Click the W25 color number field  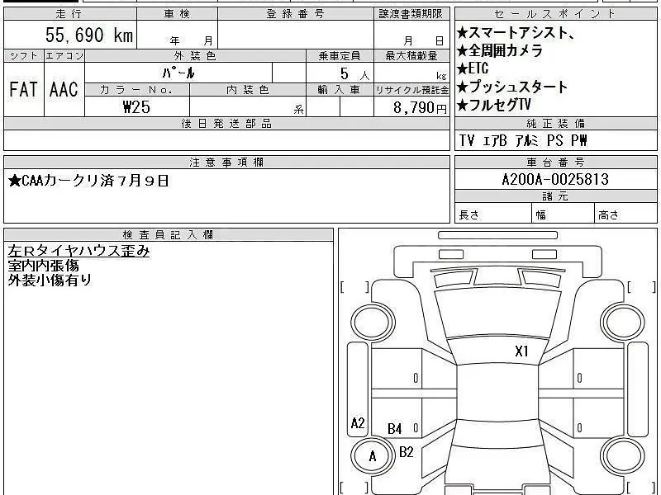(136, 107)
